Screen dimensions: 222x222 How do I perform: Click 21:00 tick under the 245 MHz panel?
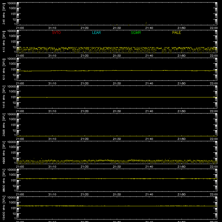[x=20, y=28]
